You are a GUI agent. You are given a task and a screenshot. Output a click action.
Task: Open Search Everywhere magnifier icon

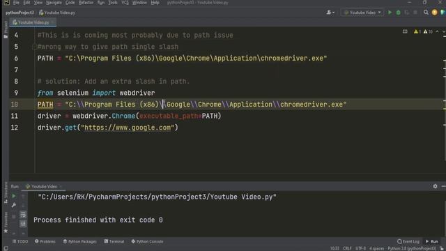[x=426, y=13]
